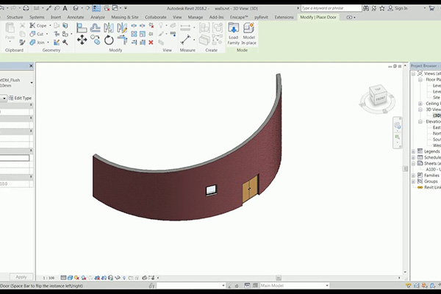The width and height of the screenshot is (441, 294).
Task: Select the Move tool in Modify panel
Action: [x=82, y=40]
